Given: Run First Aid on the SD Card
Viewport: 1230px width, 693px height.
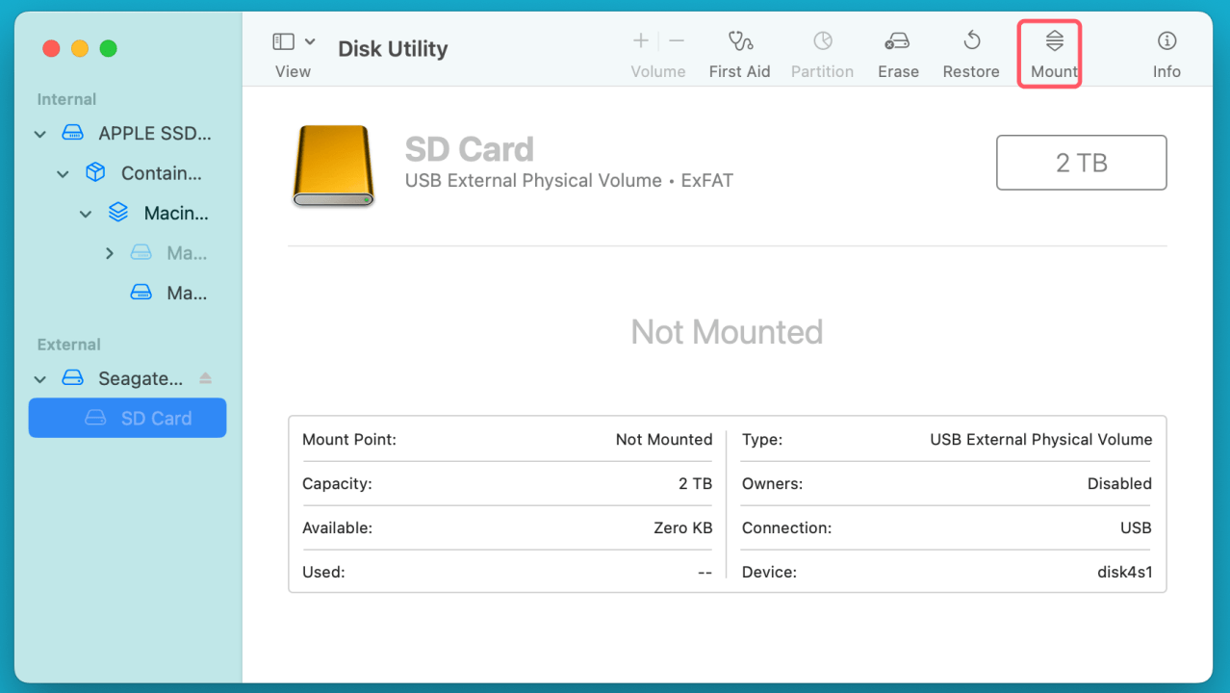Looking at the screenshot, I should pos(739,50).
